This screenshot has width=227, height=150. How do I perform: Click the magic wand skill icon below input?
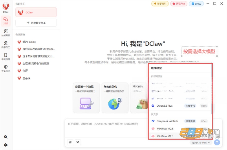(78, 142)
